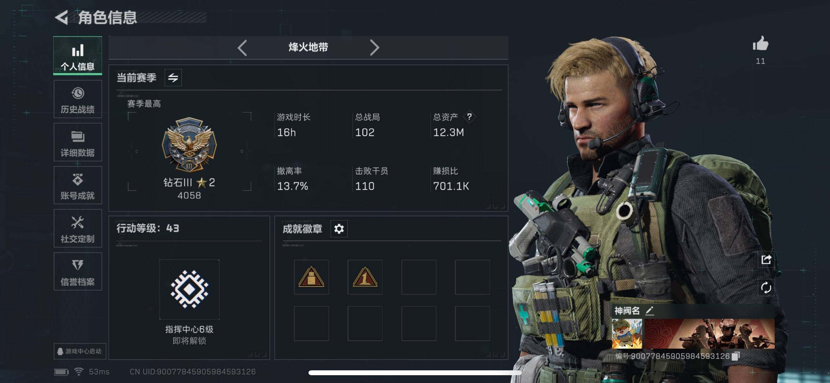Open the 信誉档案 sidebar tab

[78, 271]
